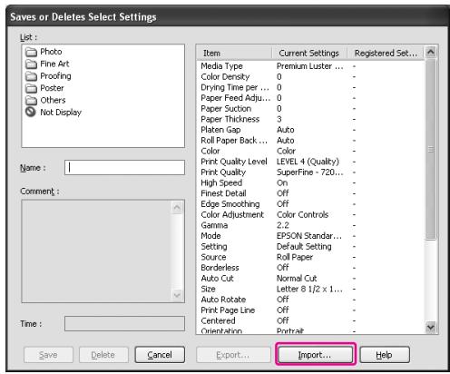
Task: Select the Platen Gap row
Action: coord(310,130)
